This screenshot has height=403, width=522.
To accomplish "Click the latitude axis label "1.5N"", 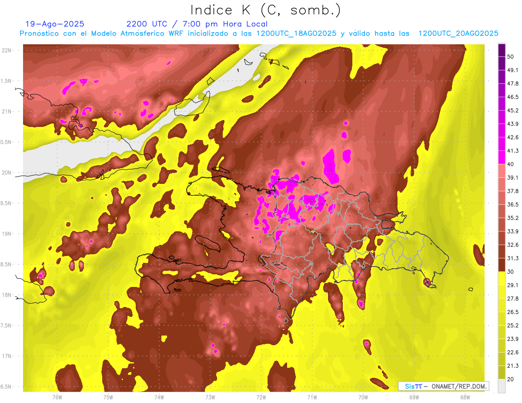I will coord(7,81).
